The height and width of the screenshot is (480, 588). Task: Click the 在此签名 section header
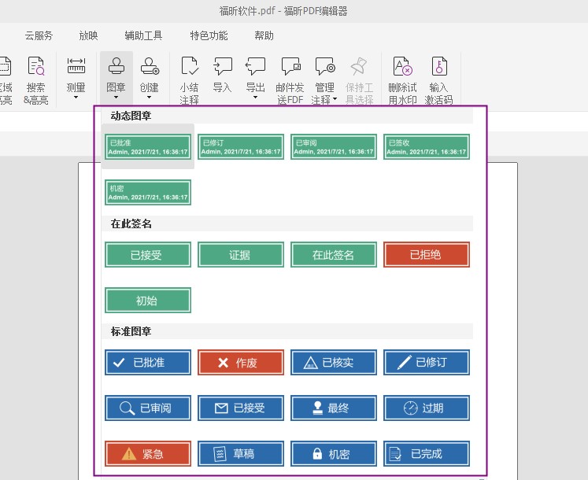[287, 224]
